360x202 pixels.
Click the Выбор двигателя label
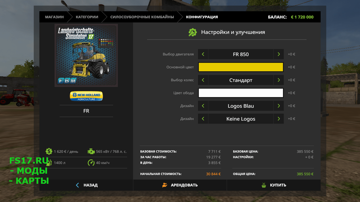coord(178,54)
